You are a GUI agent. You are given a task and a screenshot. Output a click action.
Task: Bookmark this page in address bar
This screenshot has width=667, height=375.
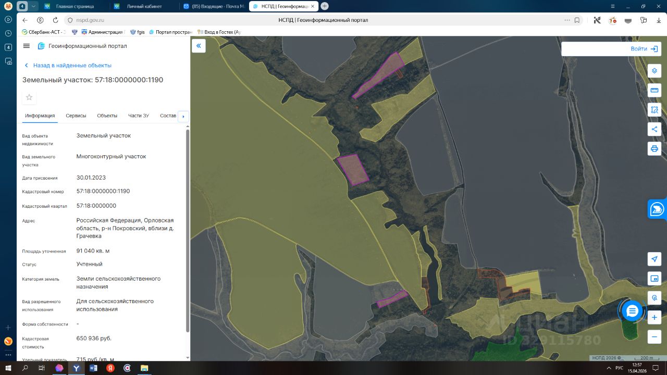coord(577,20)
